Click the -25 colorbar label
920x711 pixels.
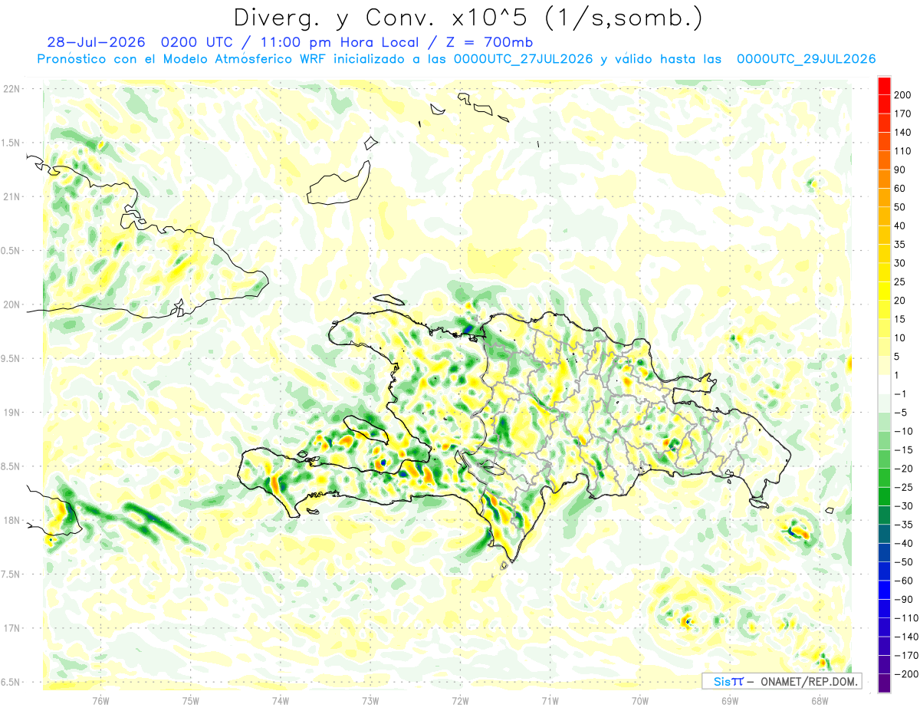click(x=905, y=488)
